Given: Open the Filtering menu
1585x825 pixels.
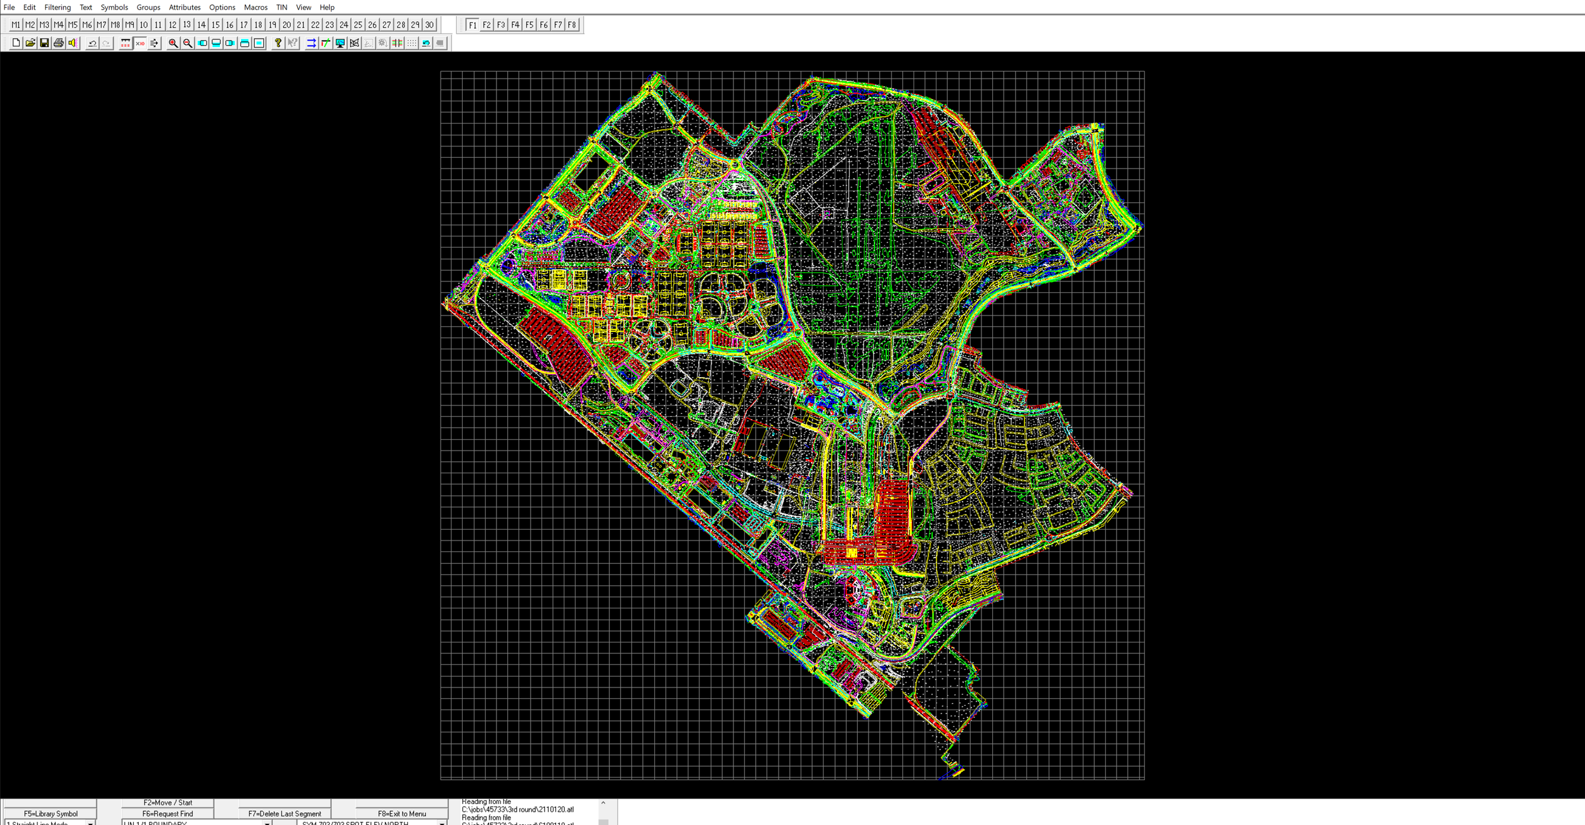Looking at the screenshot, I should coord(58,8).
